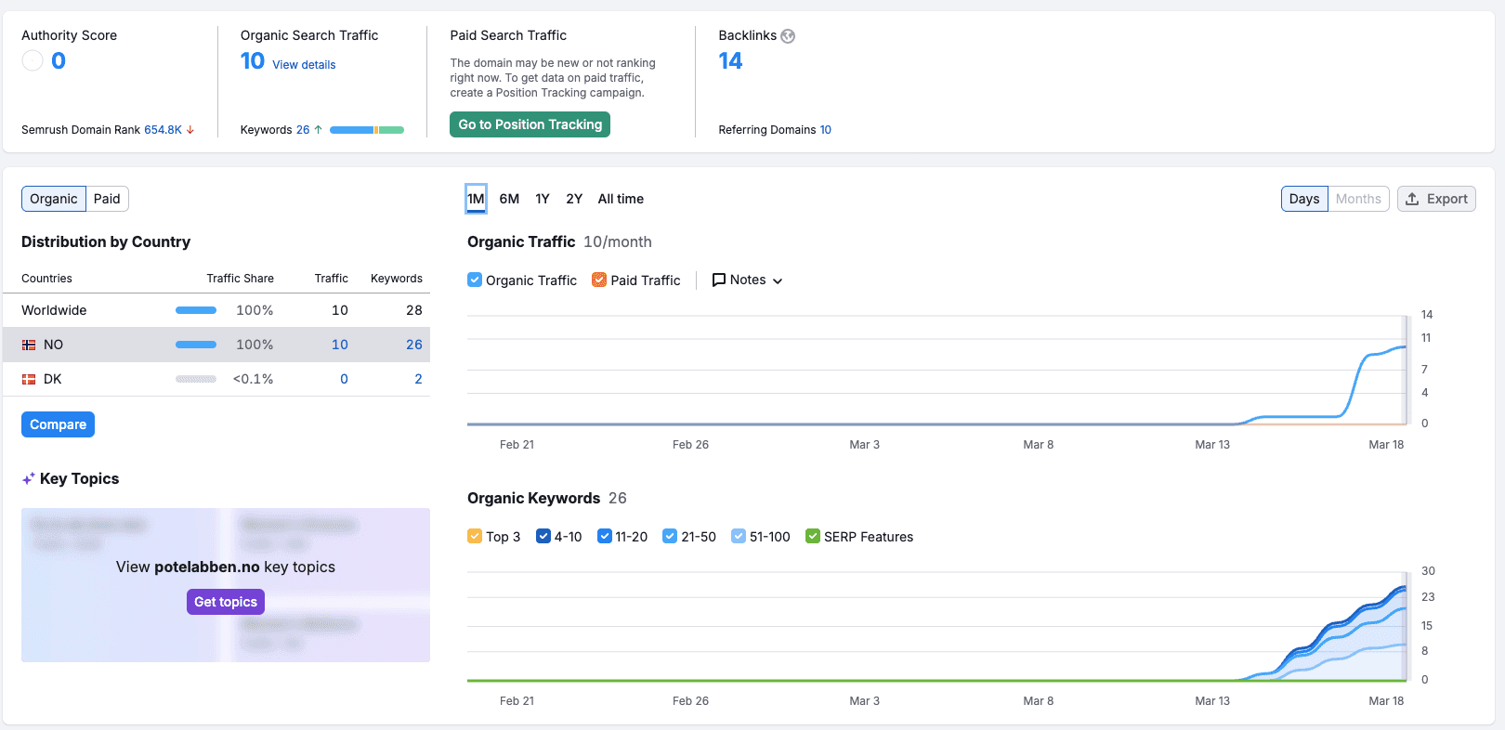Open the View details link

click(x=304, y=65)
